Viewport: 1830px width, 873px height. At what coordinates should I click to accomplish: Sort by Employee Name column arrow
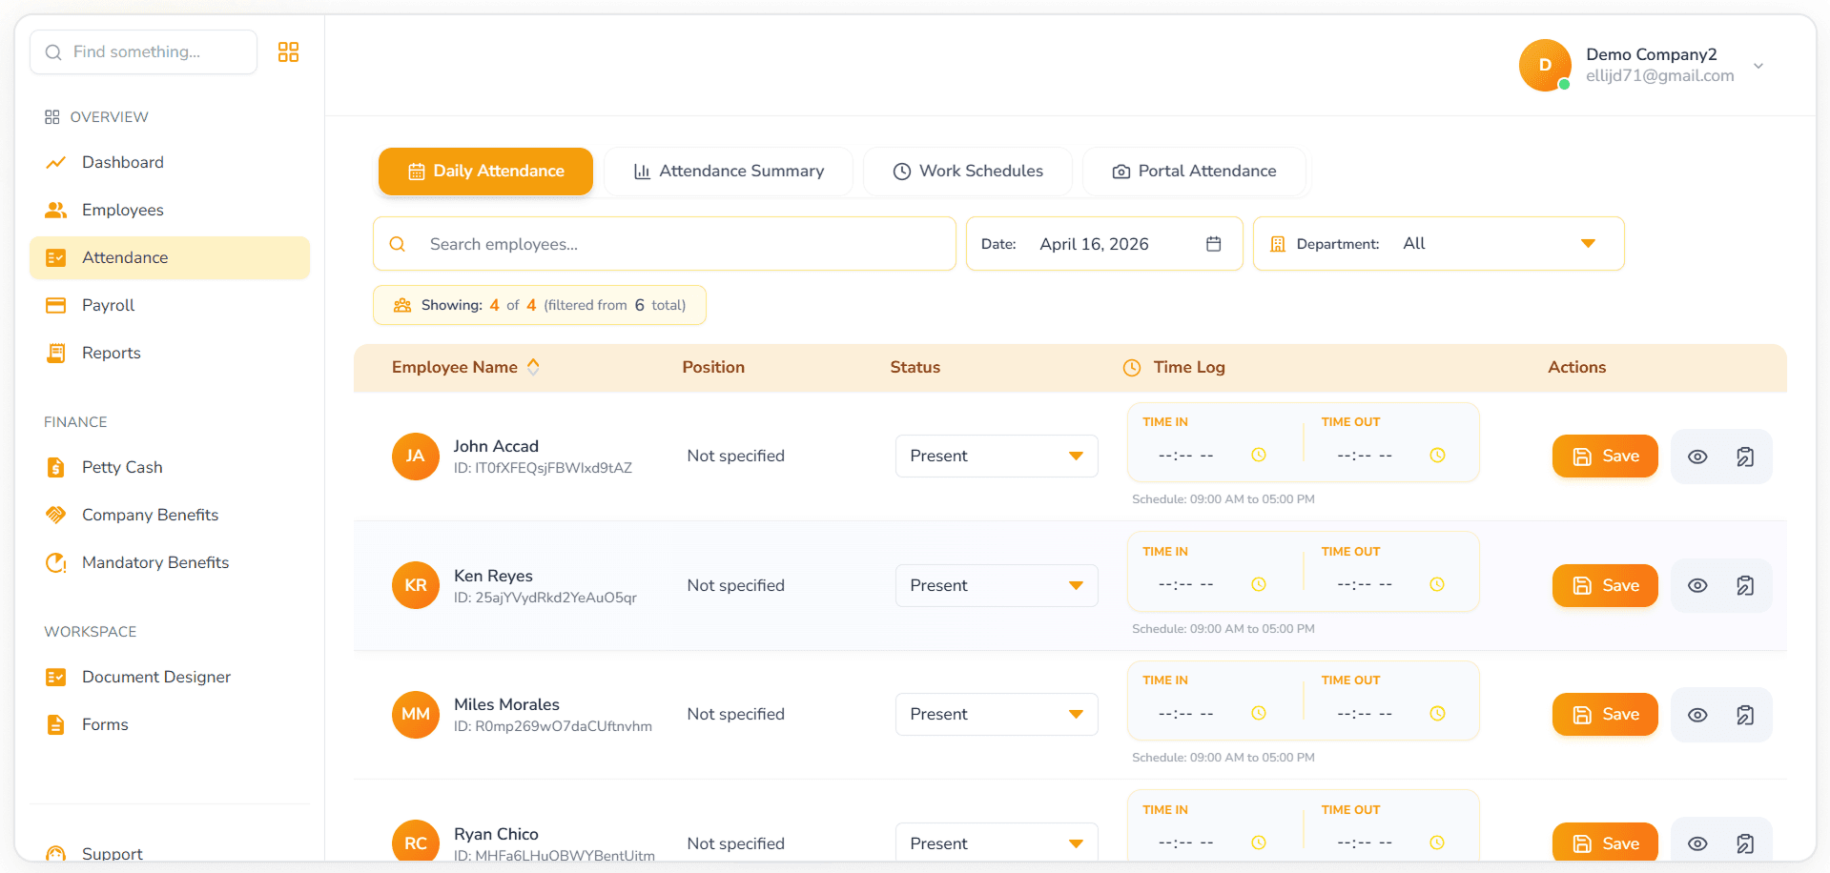[x=533, y=367]
